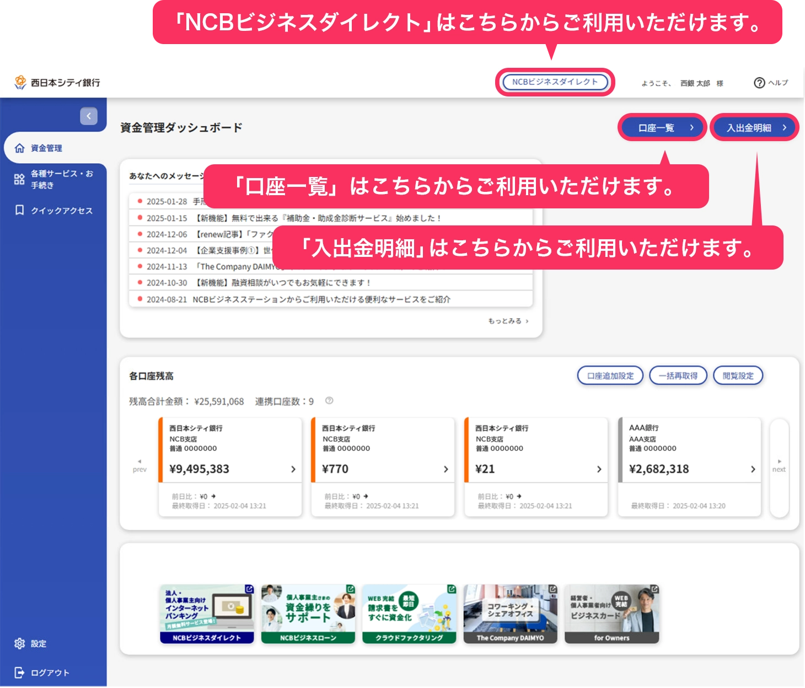The height and width of the screenshot is (688, 805).
Task: Go to previous accounts with prev arrow
Action: click(x=139, y=466)
